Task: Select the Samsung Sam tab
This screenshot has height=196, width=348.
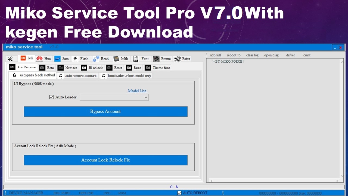Action: tap(62, 59)
